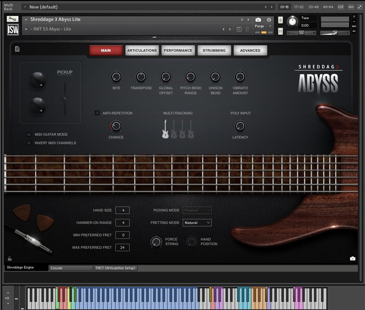Show channels 49-64 page
365x310 pixels.
[328, 7]
